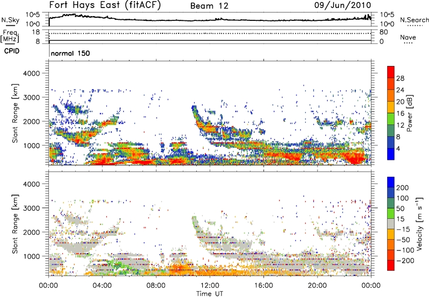The height and width of the screenshot is (297, 429).
Task: Click the 'Nave' legend label
Action: (408, 38)
